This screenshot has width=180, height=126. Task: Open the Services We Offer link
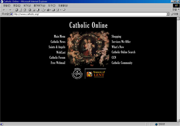[121, 42]
